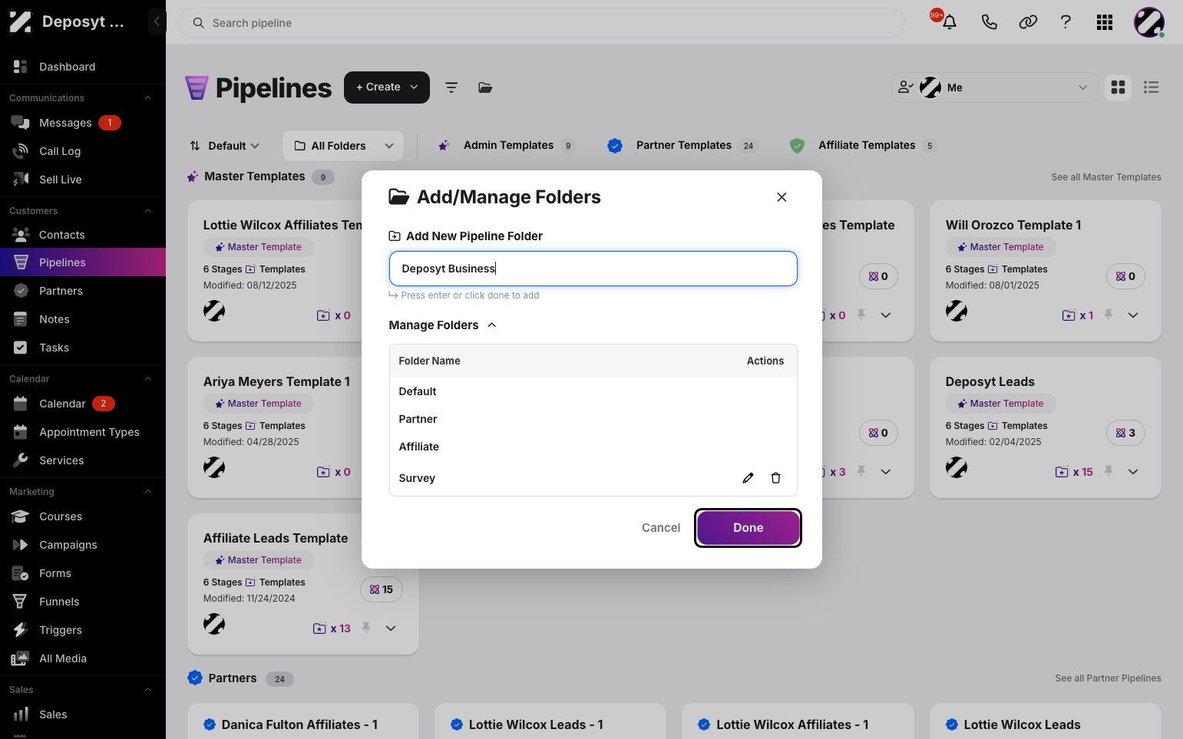The width and height of the screenshot is (1183, 739).
Task: Click Cancel in the folders dialog
Action: point(661,528)
